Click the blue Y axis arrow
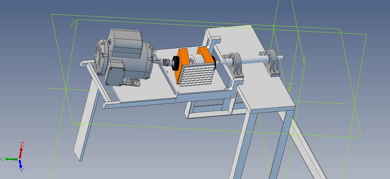 click(x=21, y=166)
